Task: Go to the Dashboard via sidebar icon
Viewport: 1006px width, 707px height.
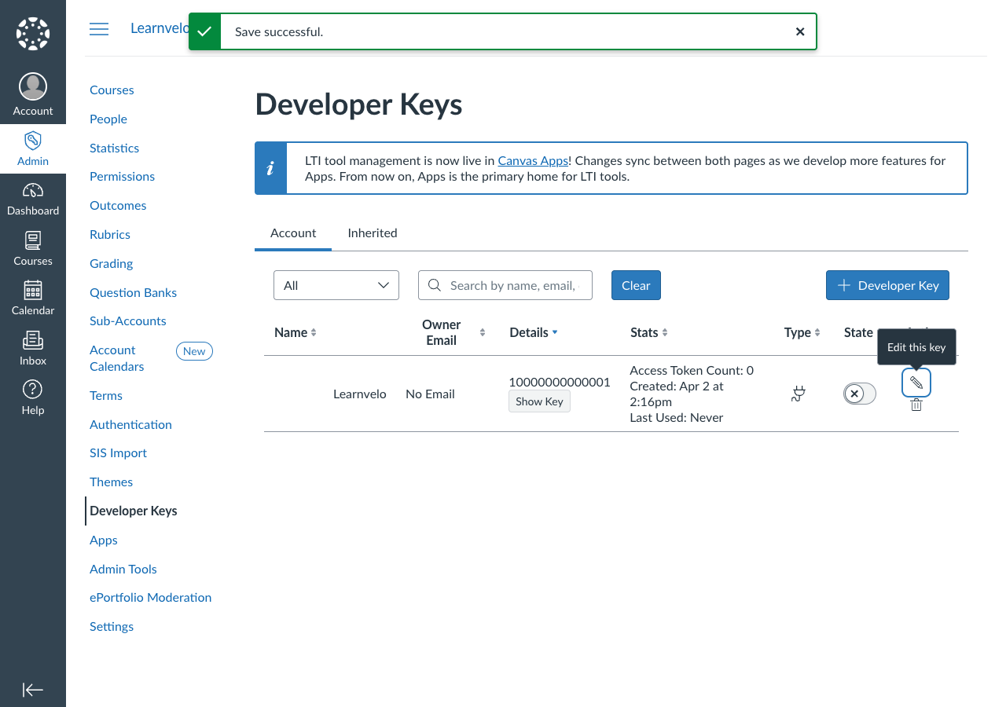Action: [32, 200]
